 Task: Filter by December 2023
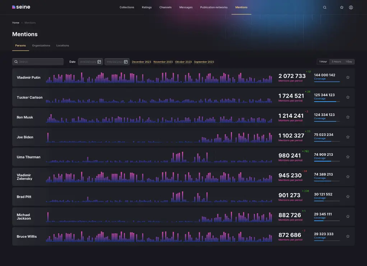coord(141,62)
